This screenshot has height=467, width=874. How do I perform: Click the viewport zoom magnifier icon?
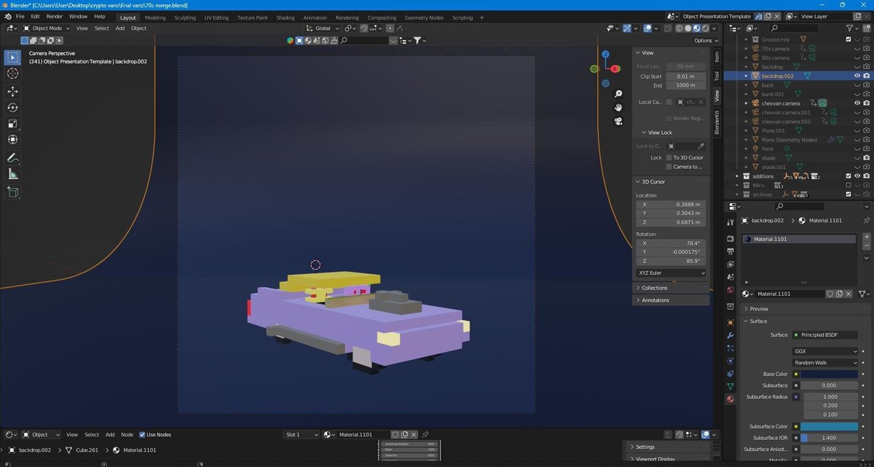618,94
